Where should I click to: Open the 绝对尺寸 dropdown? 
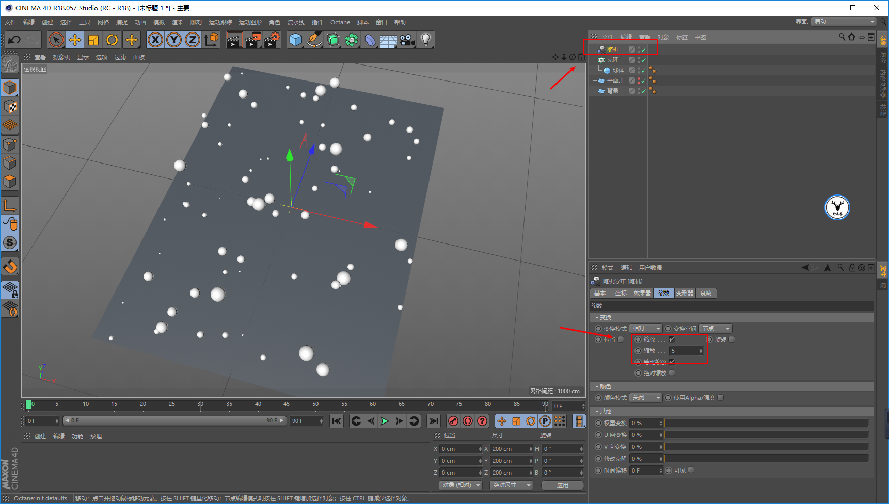pos(511,485)
